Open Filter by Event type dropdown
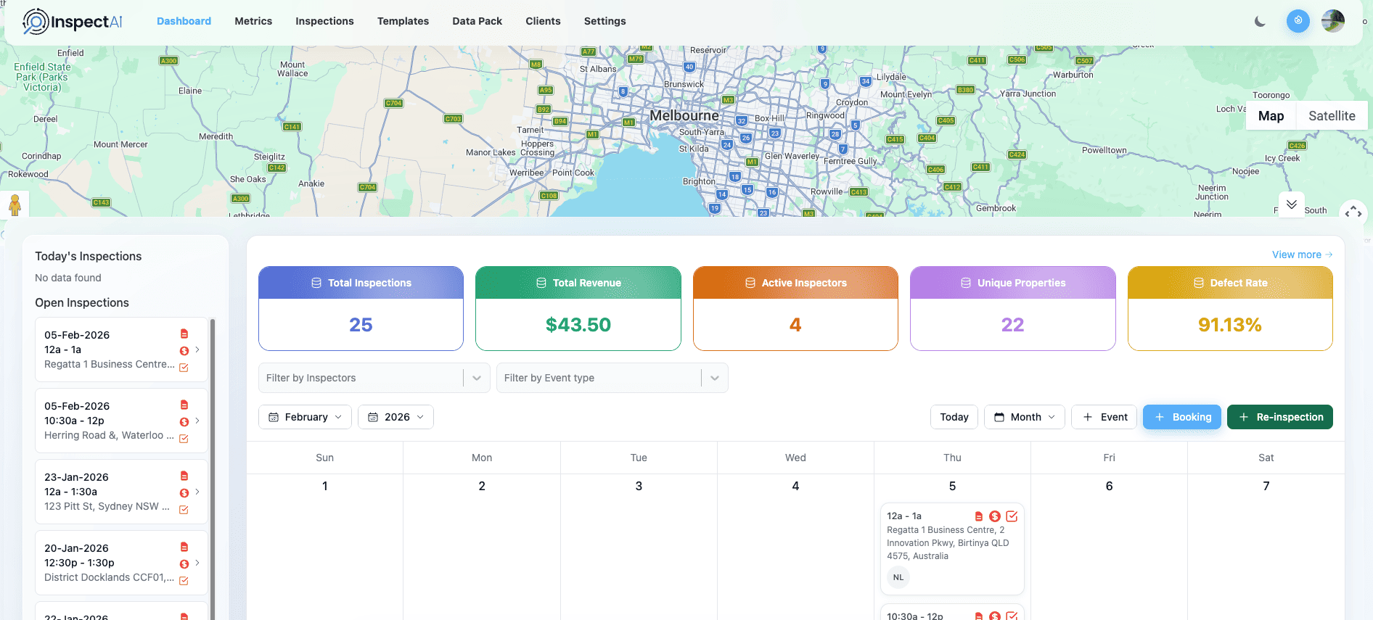The height and width of the screenshot is (620, 1373). [612, 378]
